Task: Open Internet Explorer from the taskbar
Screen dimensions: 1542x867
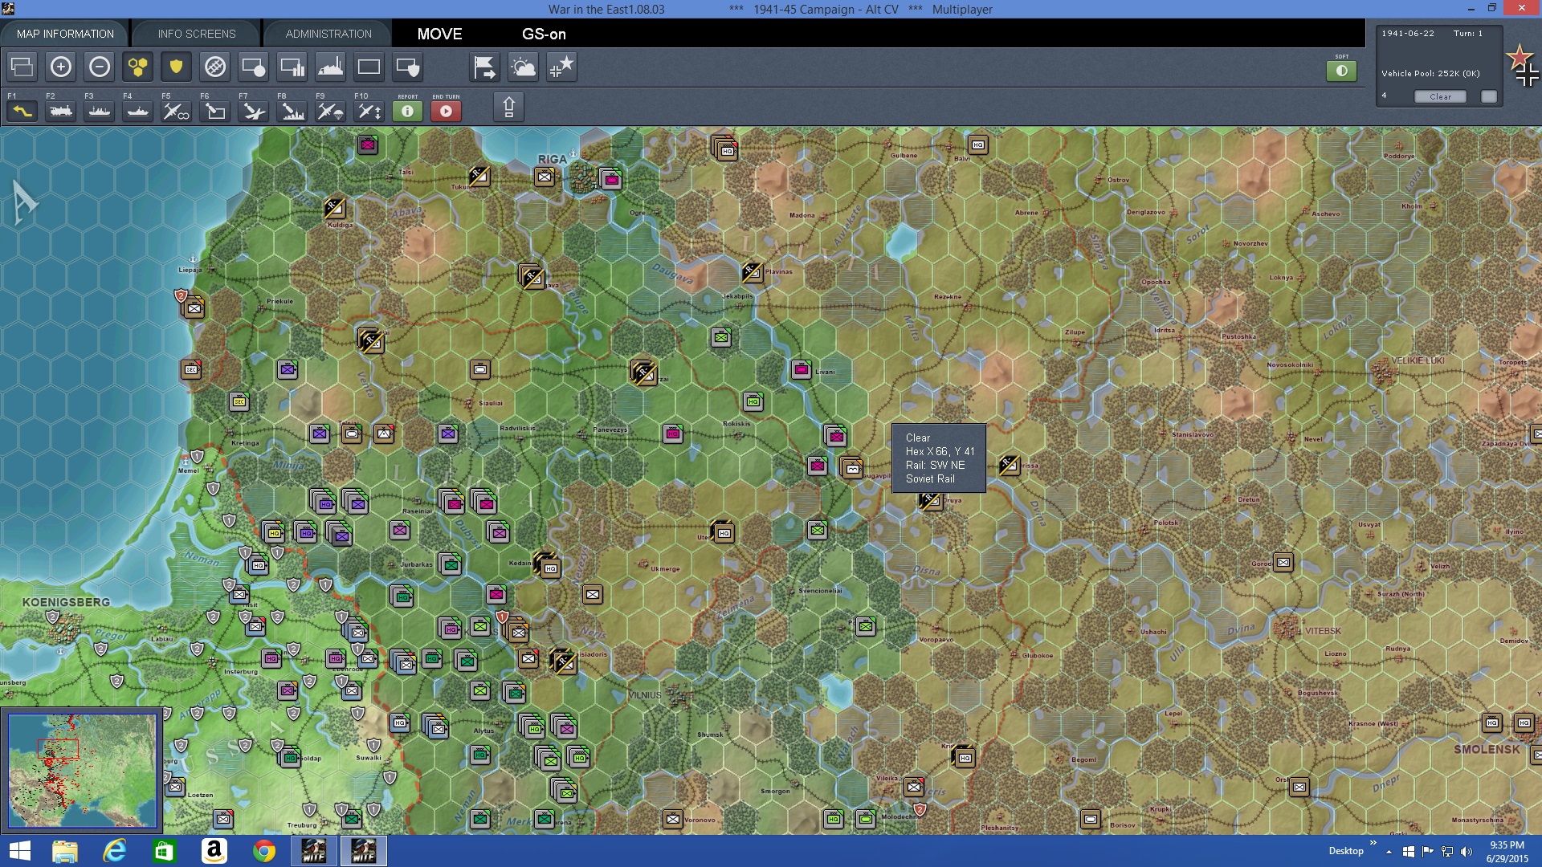Action: [x=115, y=851]
